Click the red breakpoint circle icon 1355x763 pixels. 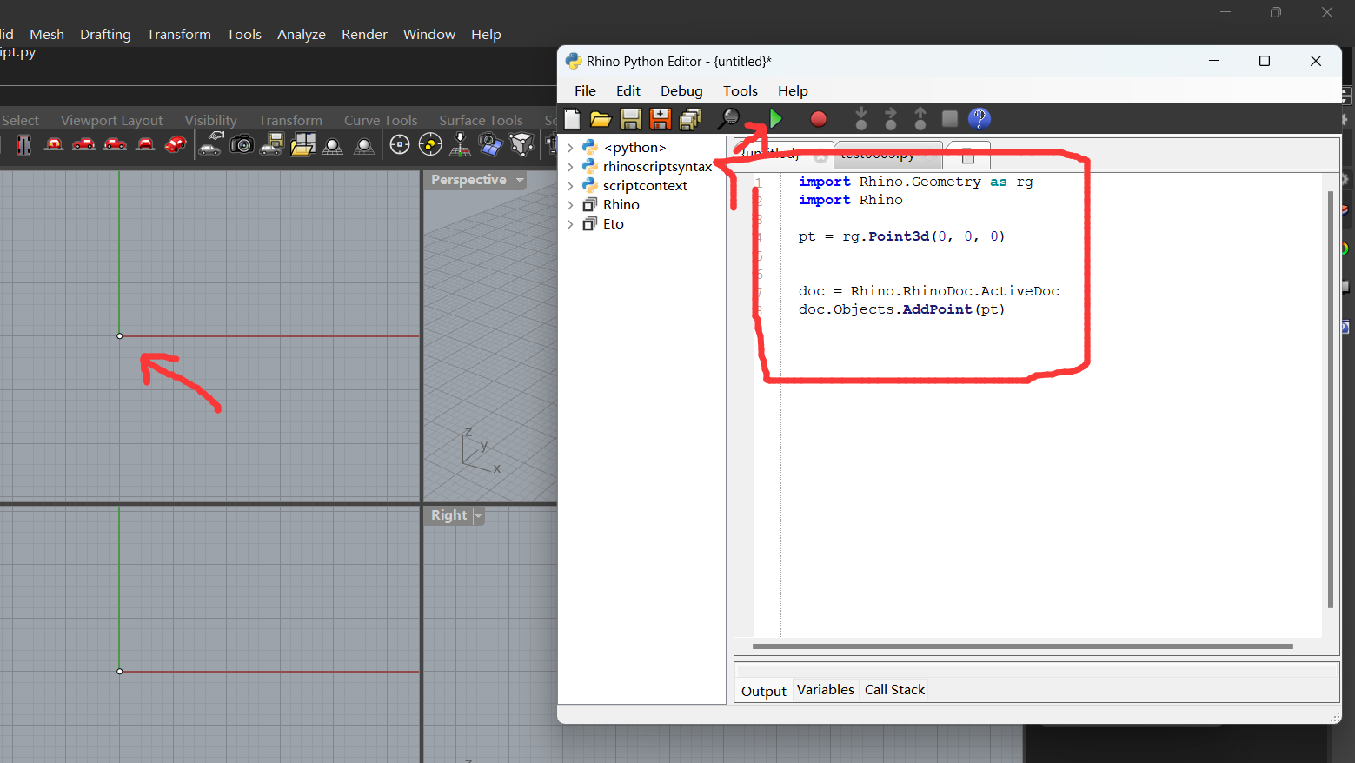[x=819, y=119]
